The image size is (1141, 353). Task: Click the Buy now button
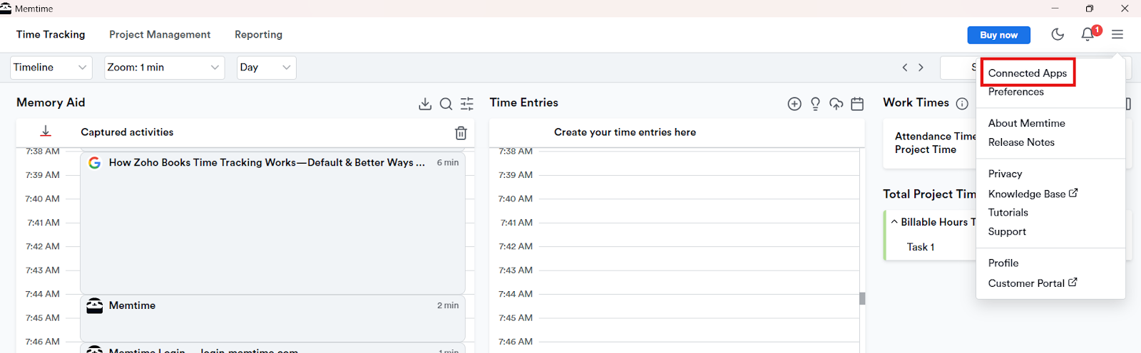click(x=998, y=35)
